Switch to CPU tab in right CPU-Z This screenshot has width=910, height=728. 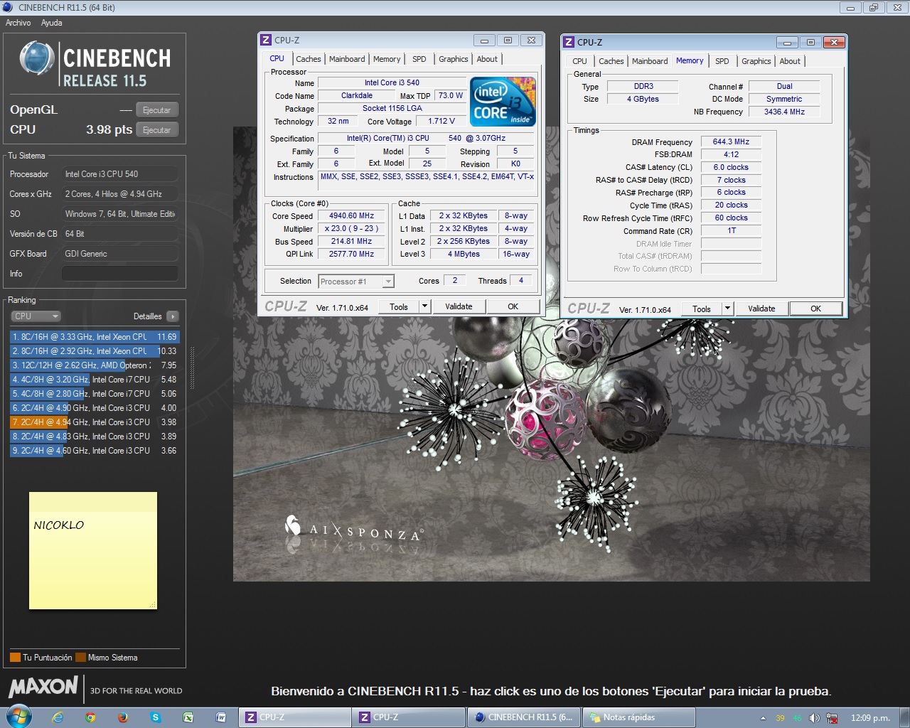580,61
